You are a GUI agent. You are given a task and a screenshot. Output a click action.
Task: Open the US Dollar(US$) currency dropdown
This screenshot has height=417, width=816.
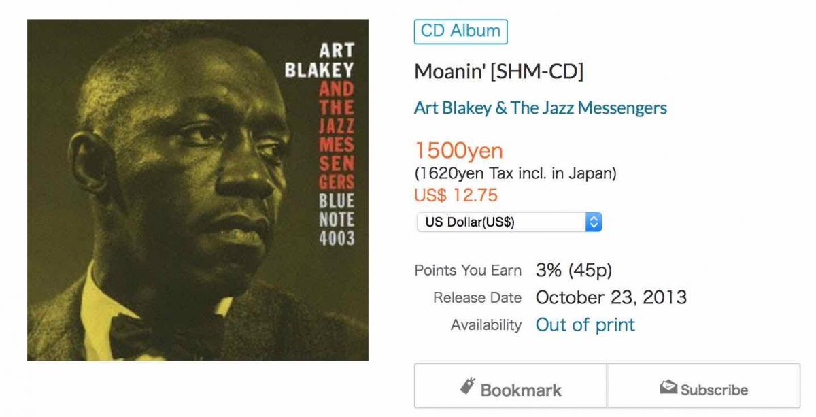tap(509, 222)
